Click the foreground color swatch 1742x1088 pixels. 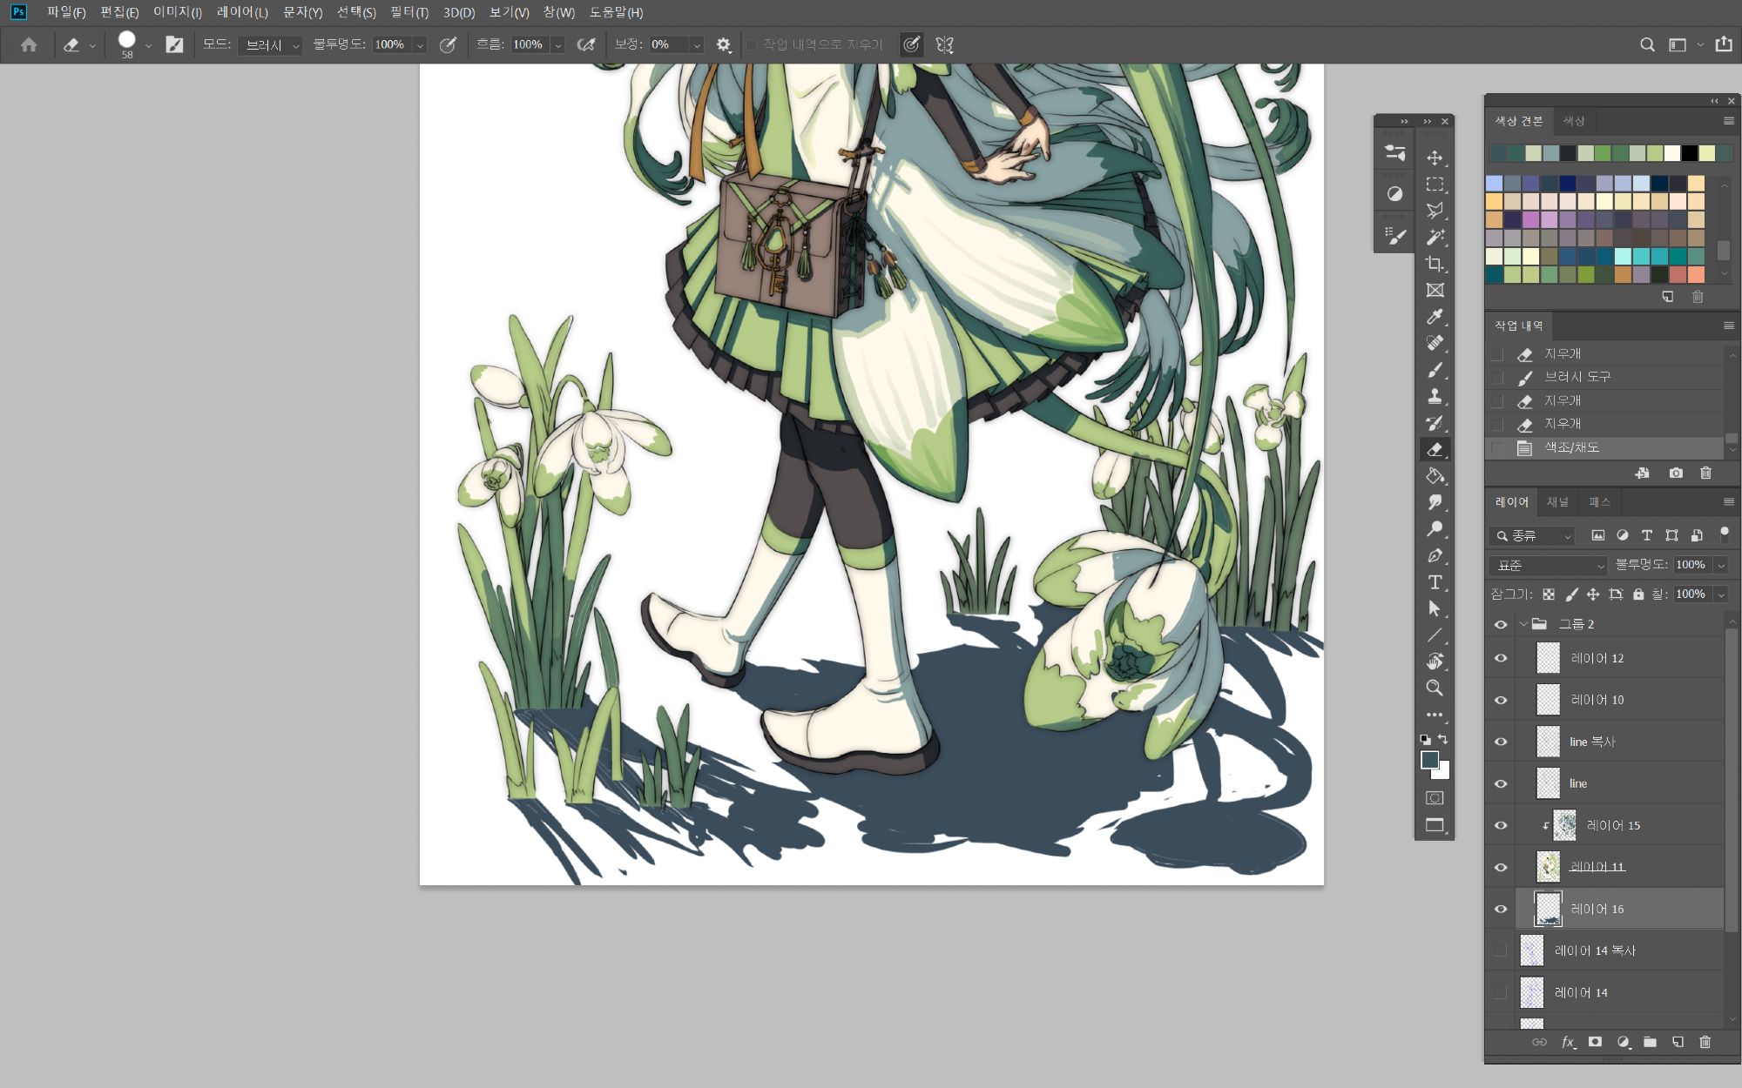1429,760
